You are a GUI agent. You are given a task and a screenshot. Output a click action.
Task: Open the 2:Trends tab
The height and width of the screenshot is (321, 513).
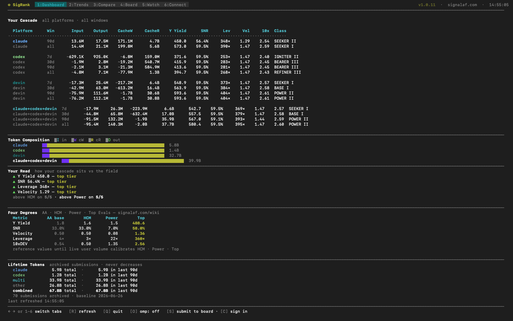[x=79, y=5]
